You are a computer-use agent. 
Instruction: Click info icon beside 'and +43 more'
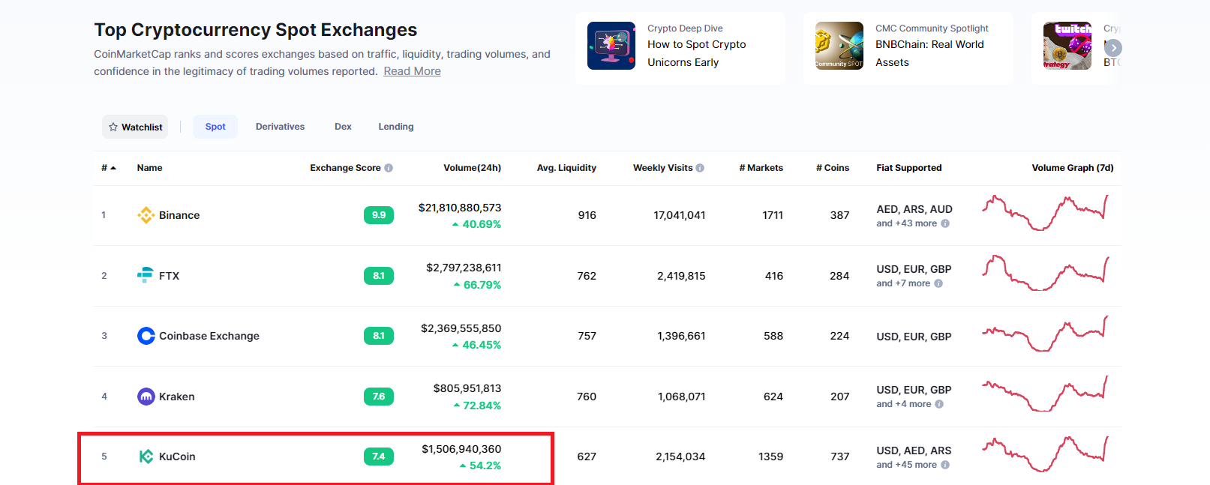pyautogui.click(x=945, y=223)
